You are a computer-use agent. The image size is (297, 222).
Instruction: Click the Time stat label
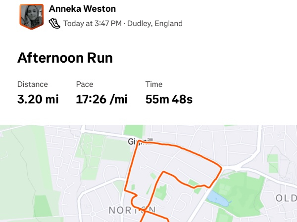tap(154, 84)
